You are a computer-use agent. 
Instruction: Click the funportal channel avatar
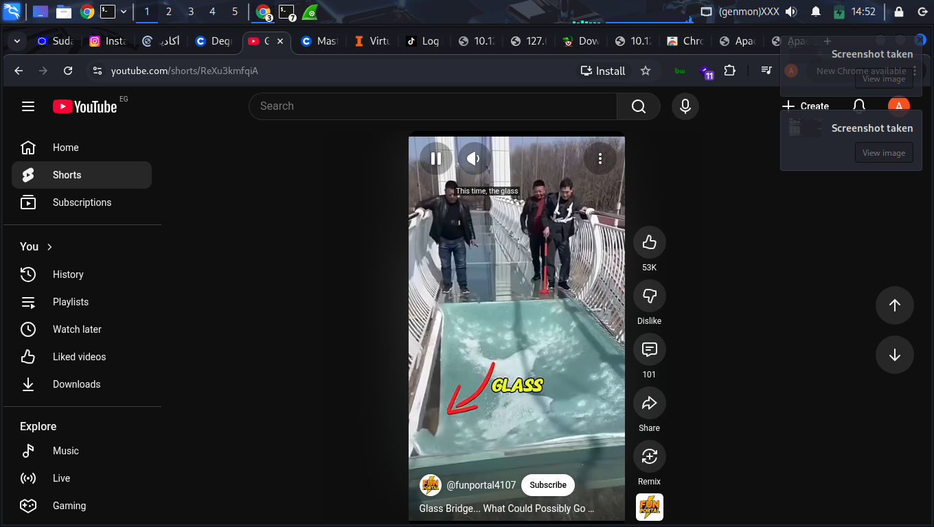click(x=431, y=485)
